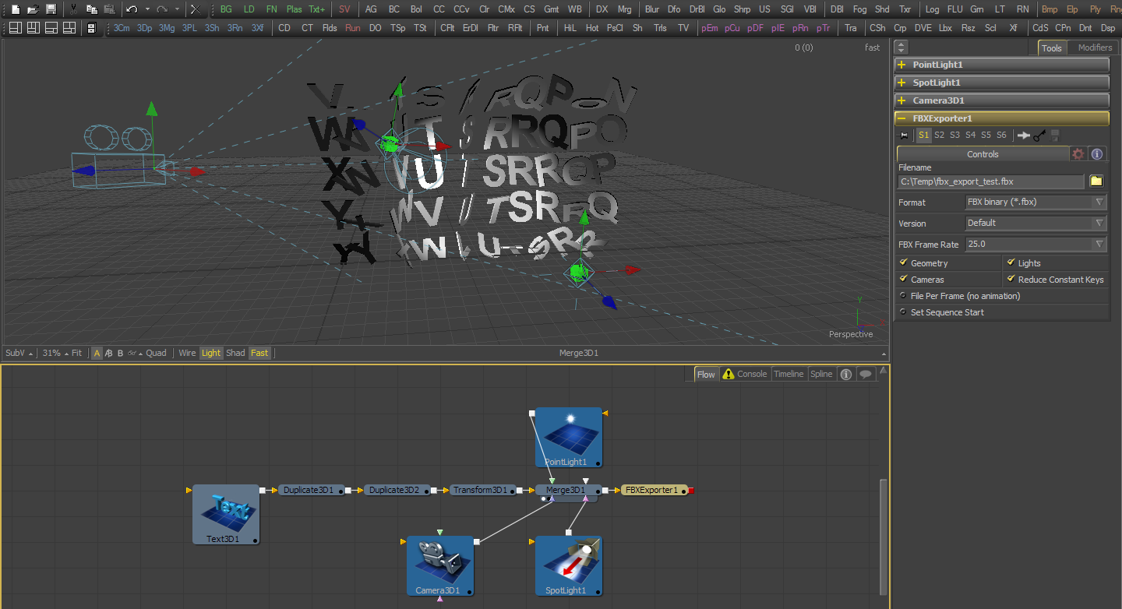Add a BG background tool
This screenshot has height=609, width=1122.
click(226, 9)
